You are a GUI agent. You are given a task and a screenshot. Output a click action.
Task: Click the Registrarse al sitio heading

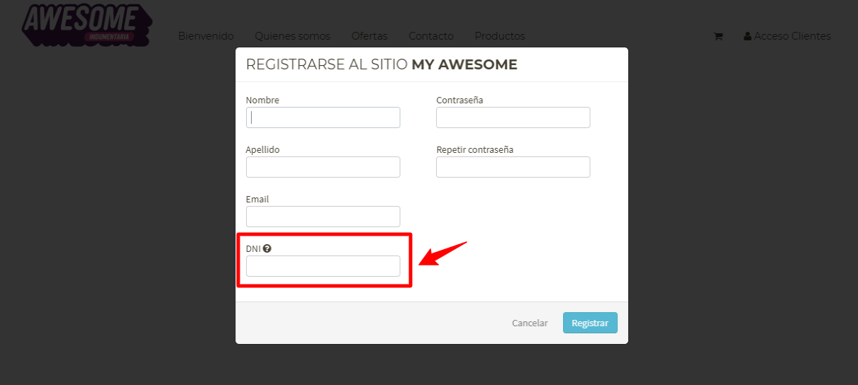381,64
